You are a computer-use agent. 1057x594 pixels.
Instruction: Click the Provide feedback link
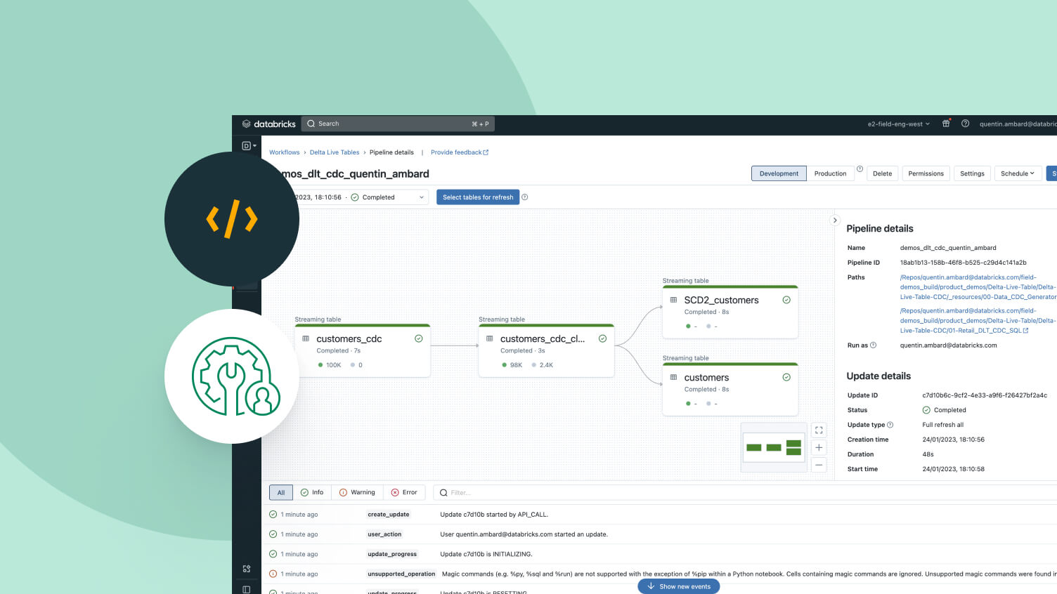(x=456, y=152)
